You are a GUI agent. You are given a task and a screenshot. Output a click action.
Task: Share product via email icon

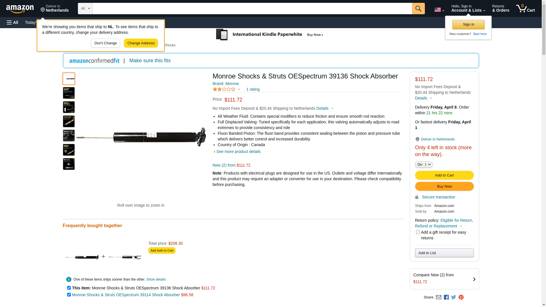(439, 297)
